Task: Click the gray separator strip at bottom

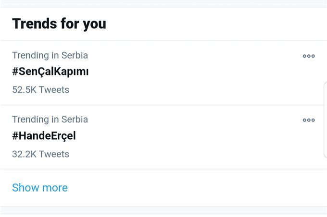Action: (x=163, y=210)
